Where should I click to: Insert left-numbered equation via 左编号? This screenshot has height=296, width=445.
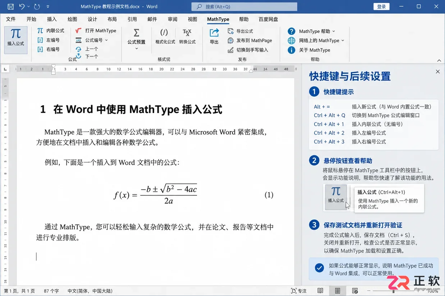coord(49,40)
